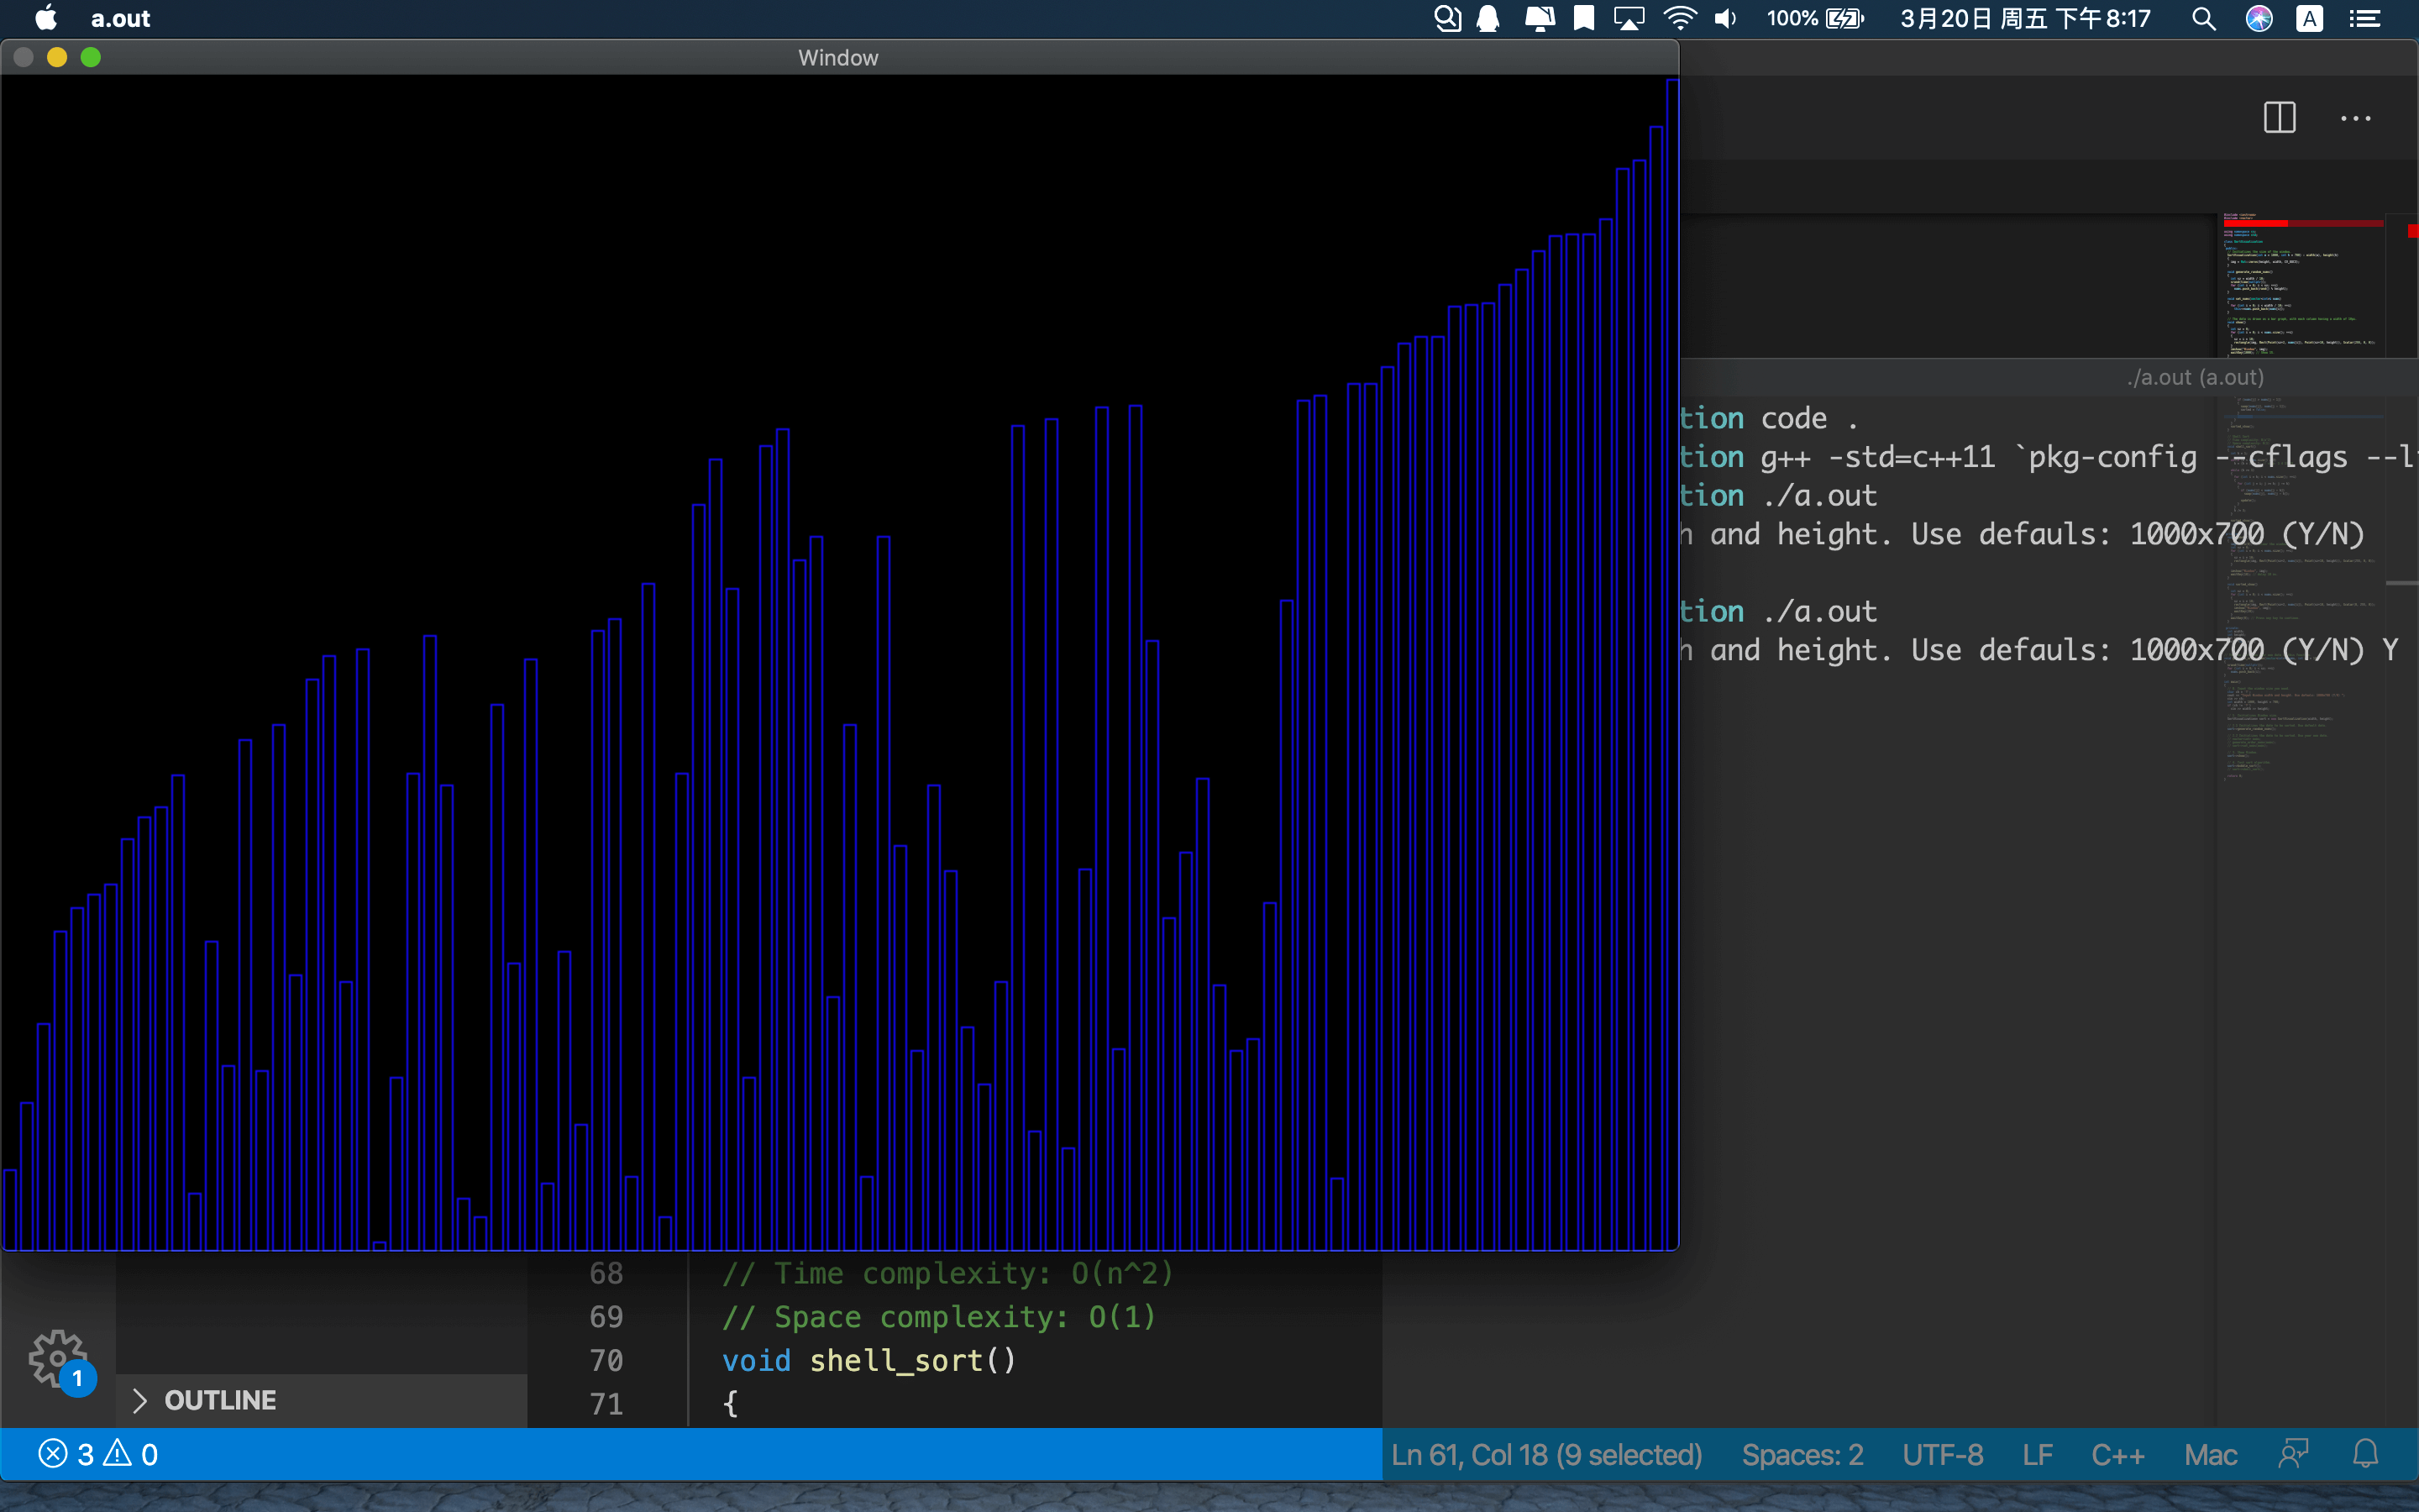Image resolution: width=2419 pixels, height=1512 pixels.
Task: Expand the OUTLINE section
Action: 220,1400
